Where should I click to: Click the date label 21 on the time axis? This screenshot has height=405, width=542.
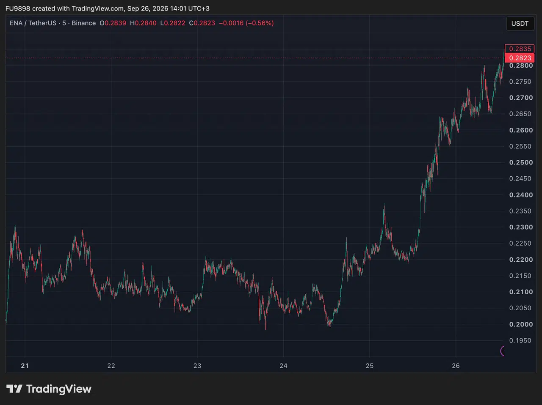[x=25, y=366]
